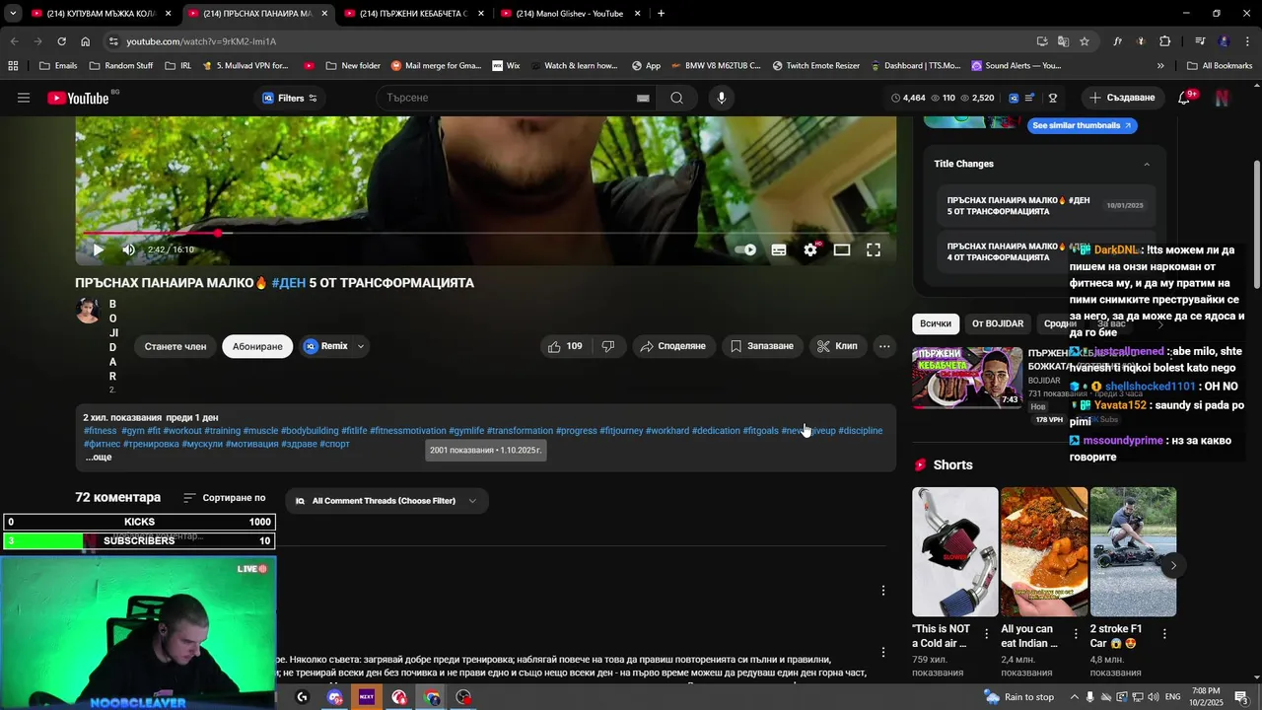Create a clip with Клип button

click(837, 346)
